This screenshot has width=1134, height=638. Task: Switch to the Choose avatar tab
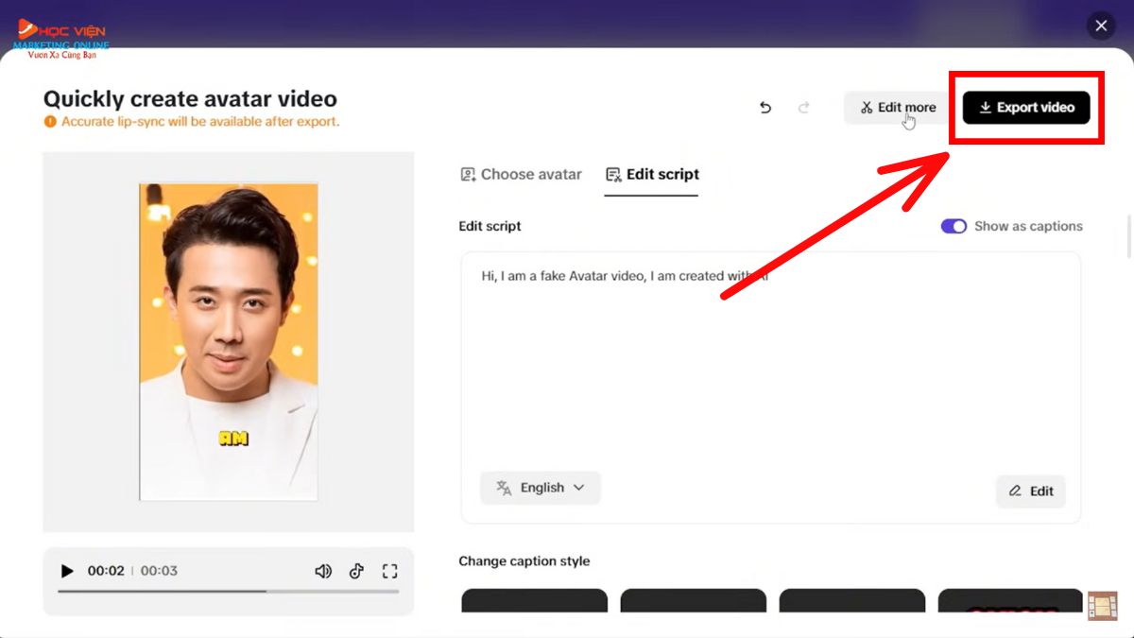(521, 174)
